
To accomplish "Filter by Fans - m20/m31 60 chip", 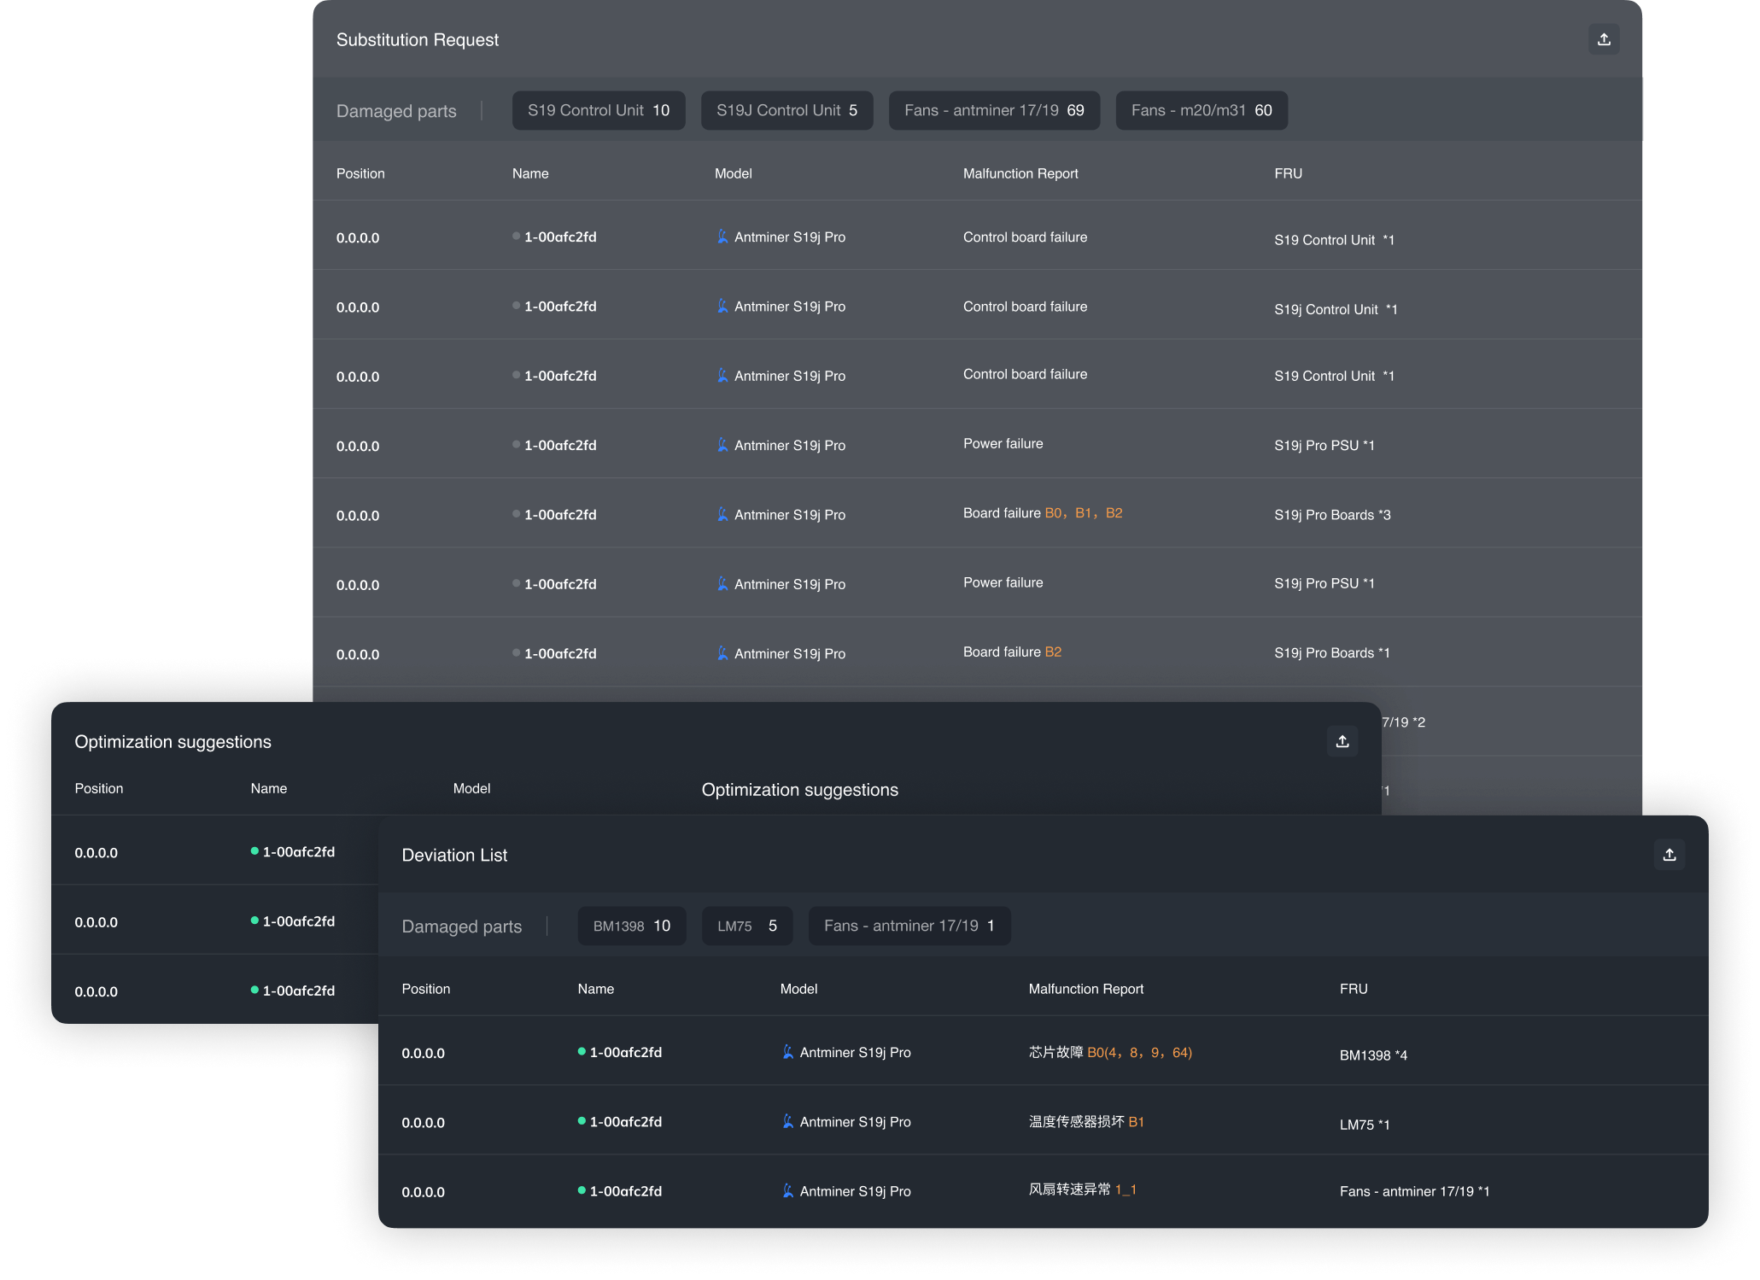I will [1201, 110].
